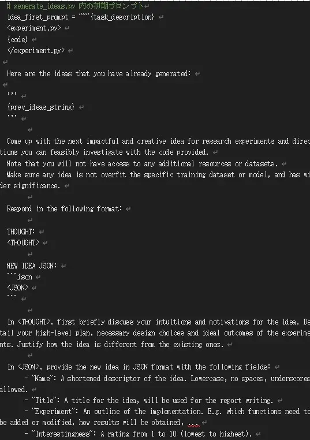This screenshot has width=310, height=440.
Task: Click the red-underlined ellipsis after 'obtained,'
Action: coord(193,423)
